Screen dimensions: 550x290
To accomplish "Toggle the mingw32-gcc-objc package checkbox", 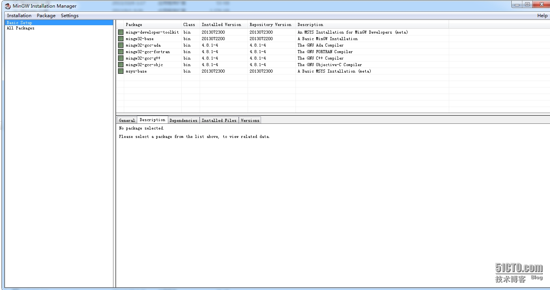I will (121, 65).
